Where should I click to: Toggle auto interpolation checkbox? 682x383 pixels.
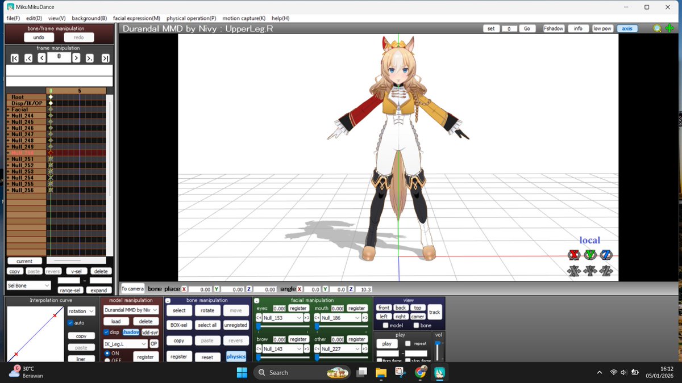point(70,323)
